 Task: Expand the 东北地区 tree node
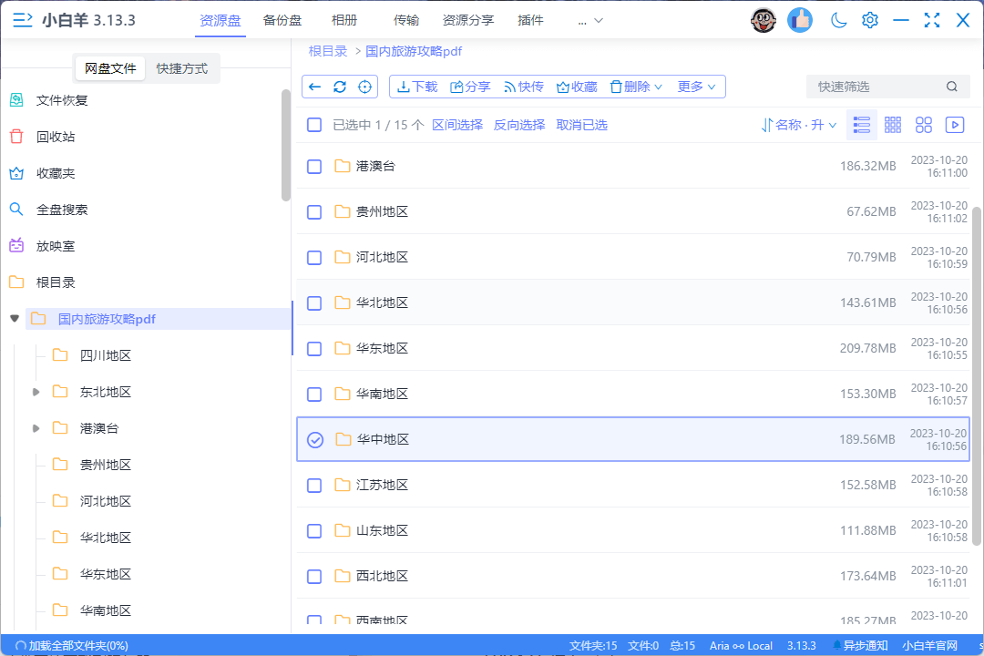click(x=36, y=391)
